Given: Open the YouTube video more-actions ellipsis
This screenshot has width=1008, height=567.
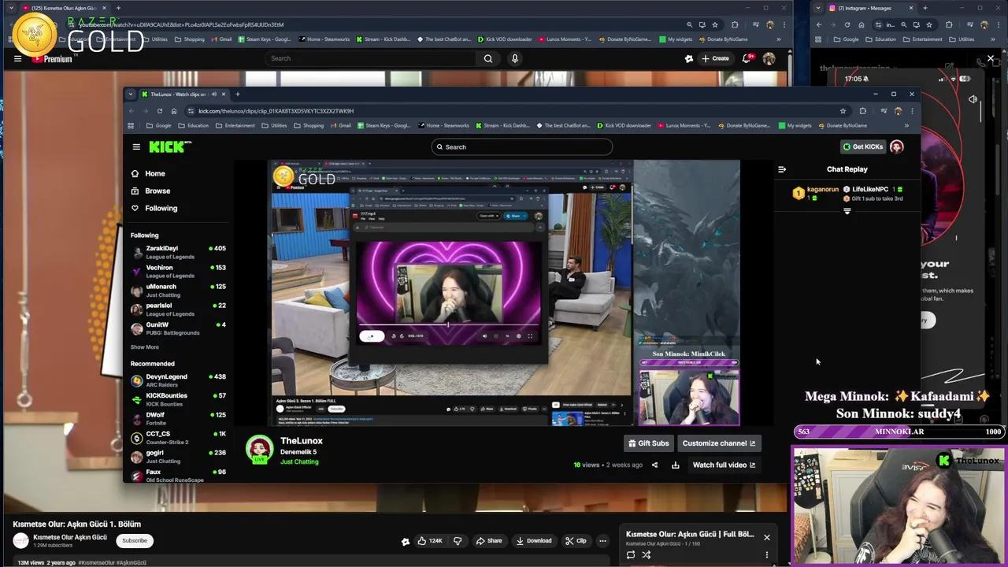Looking at the screenshot, I should coord(602,540).
